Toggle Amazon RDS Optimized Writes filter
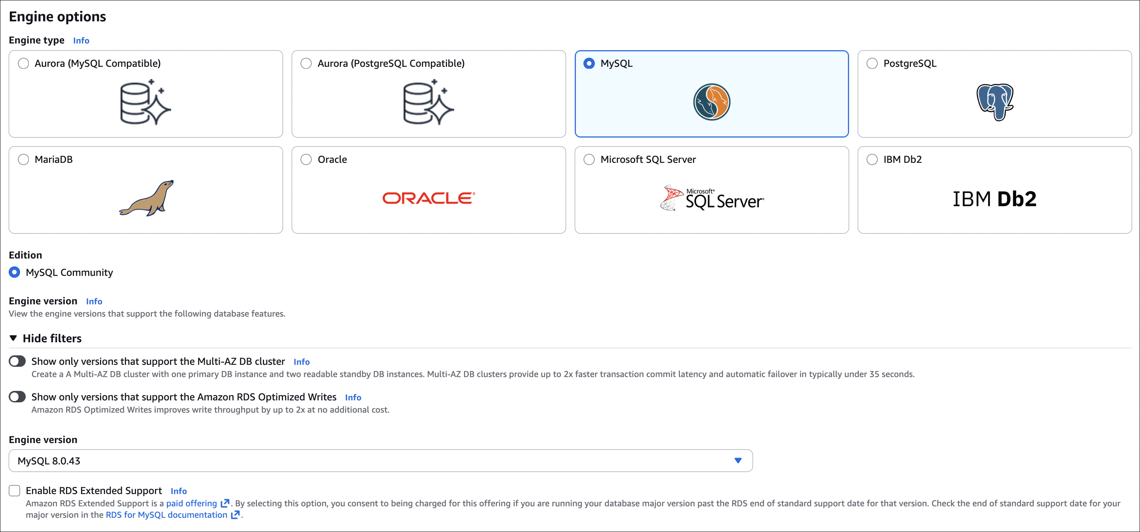This screenshot has height=532, width=1140. (17, 396)
